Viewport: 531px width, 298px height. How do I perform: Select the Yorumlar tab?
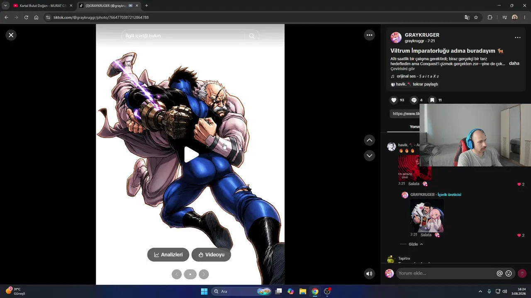tap(414, 127)
